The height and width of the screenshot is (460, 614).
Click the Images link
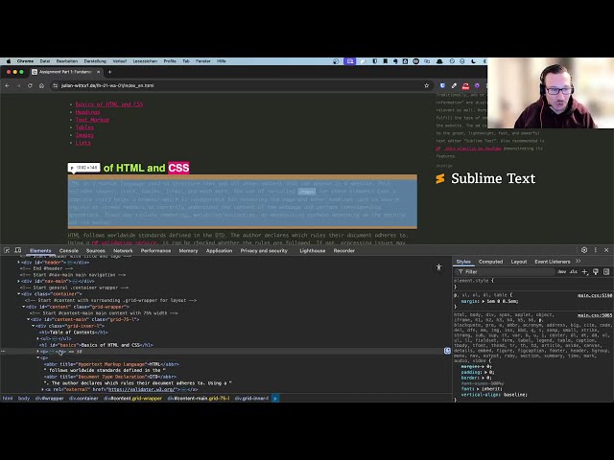pos(84,135)
